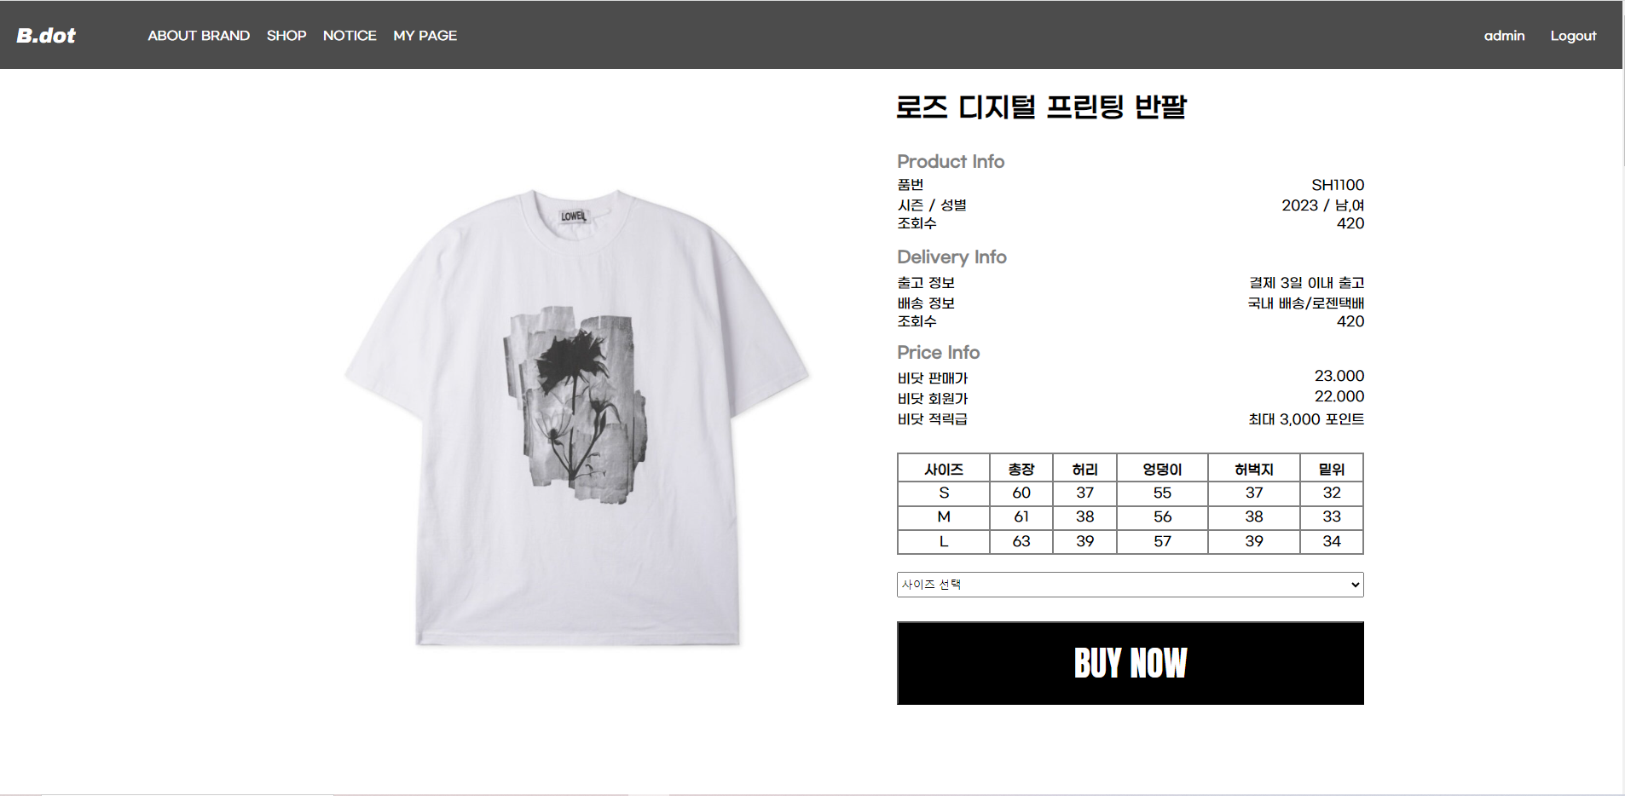Open MY PAGE from navigation

click(425, 35)
